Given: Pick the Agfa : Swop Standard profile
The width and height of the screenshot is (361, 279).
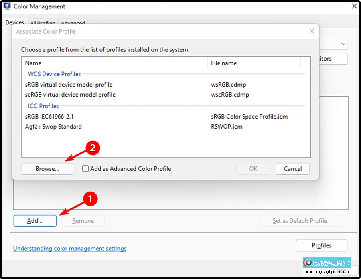Looking at the screenshot, I should 53,127.
